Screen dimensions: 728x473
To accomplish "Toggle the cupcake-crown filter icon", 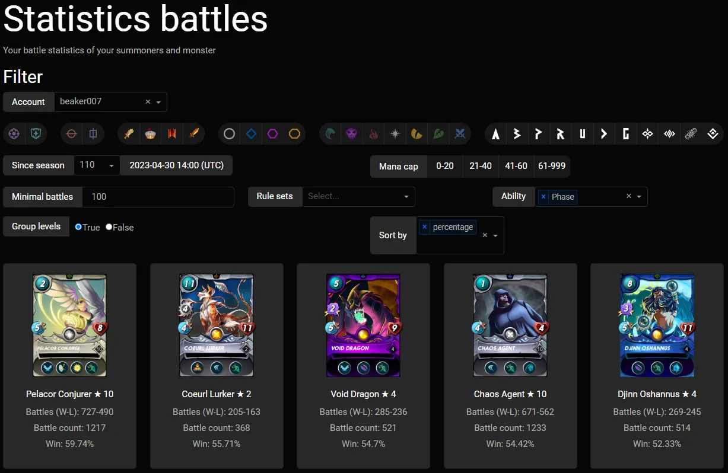I will (x=151, y=134).
